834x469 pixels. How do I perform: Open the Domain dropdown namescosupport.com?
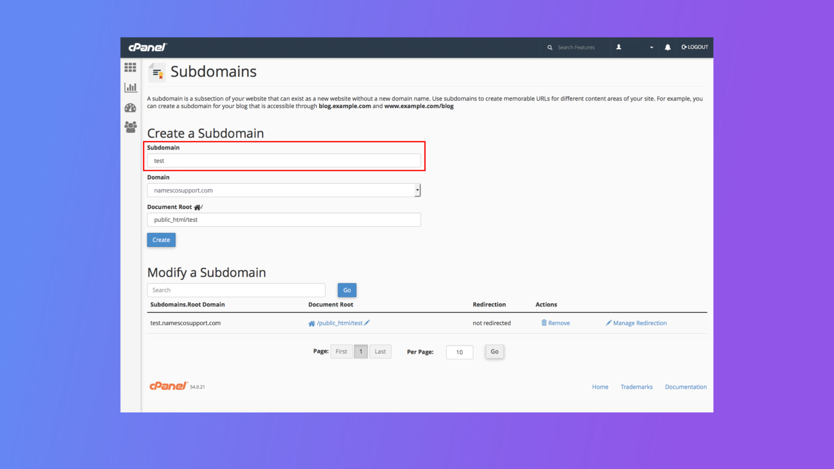(x=283, y=190)
